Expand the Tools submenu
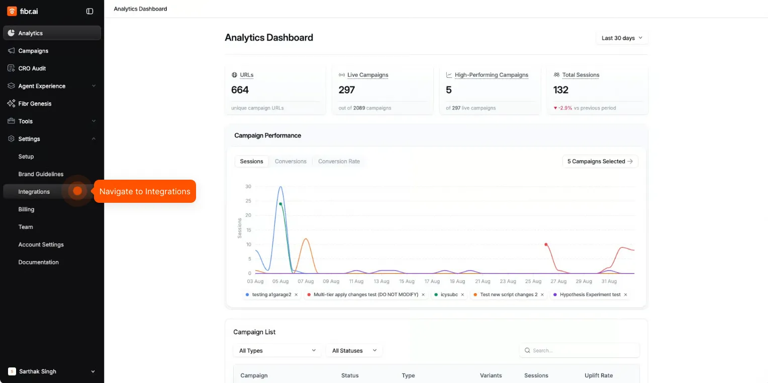Viewport: 768px width, 383px height. pos(93,121)
